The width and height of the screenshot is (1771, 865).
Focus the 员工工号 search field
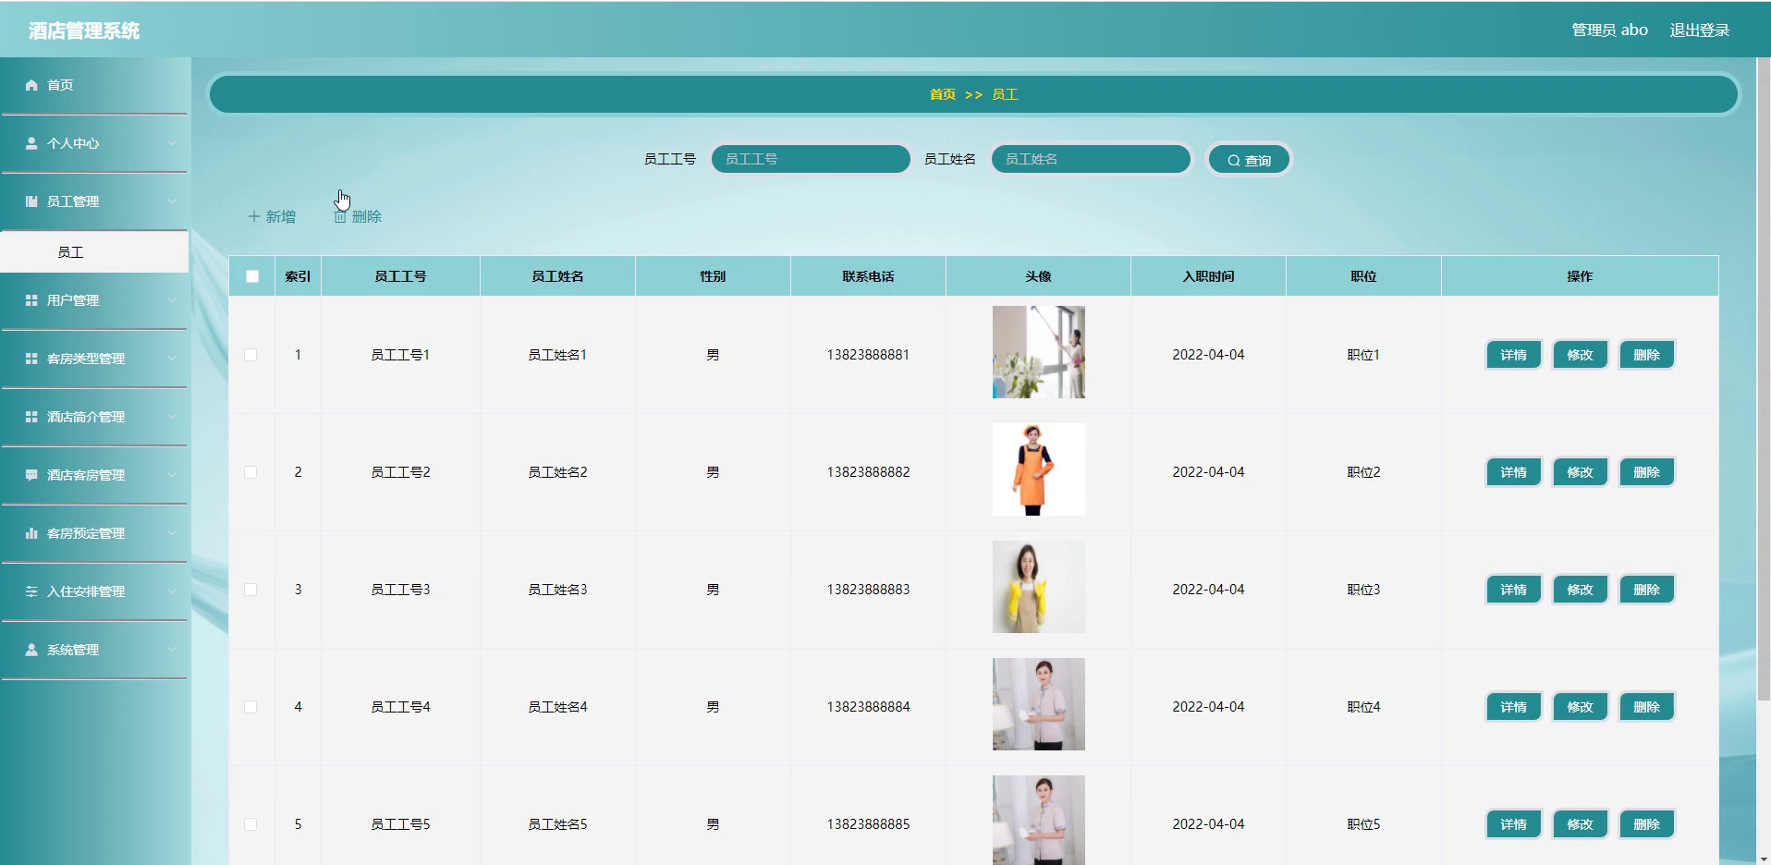click(x=811, y=159)
